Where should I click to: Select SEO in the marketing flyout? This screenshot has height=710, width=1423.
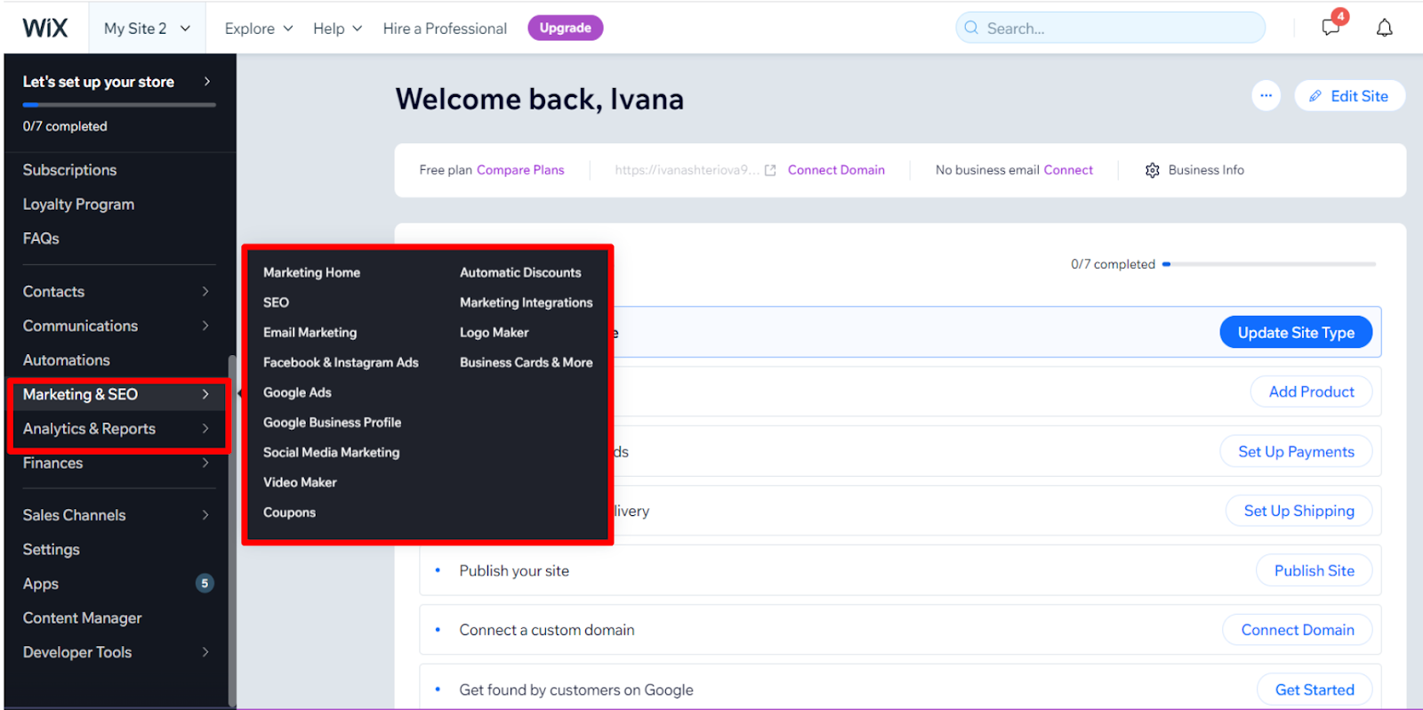tap(276, 303)
